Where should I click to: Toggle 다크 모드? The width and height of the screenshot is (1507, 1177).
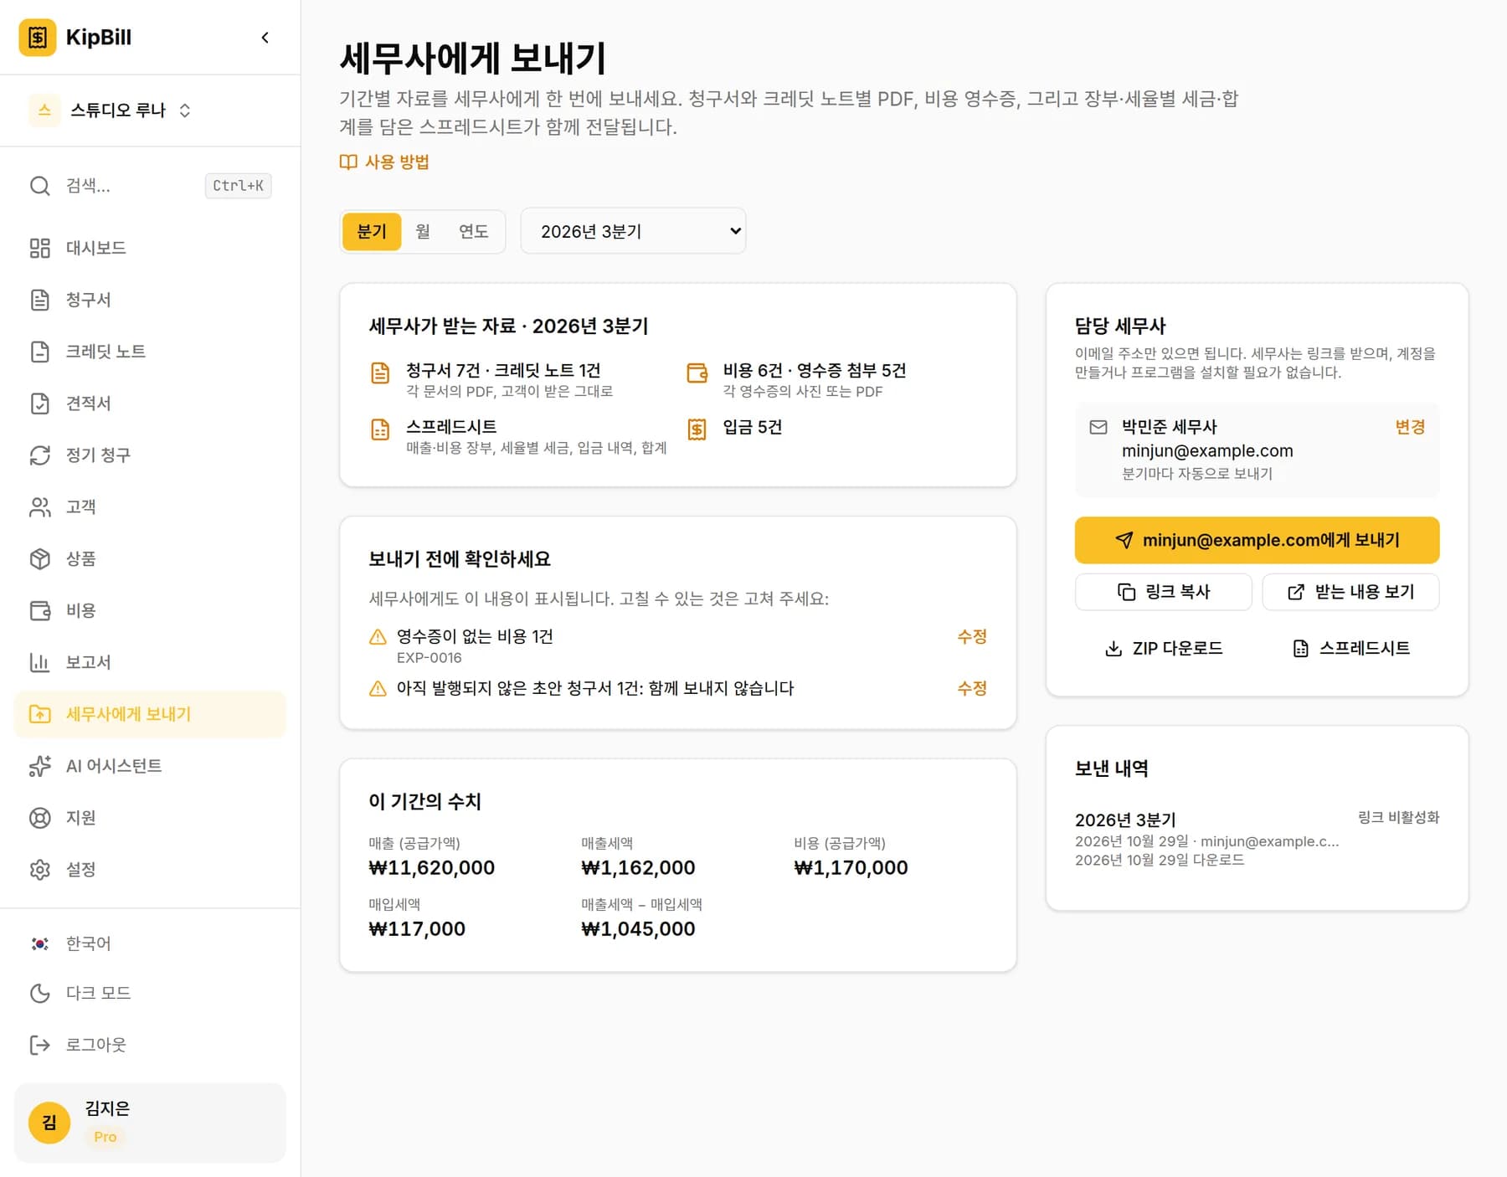(150, 993)
